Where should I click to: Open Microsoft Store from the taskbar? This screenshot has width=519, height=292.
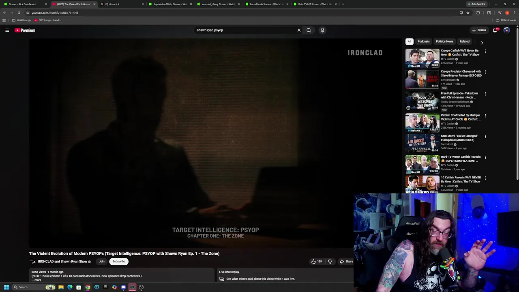(79, 287)
